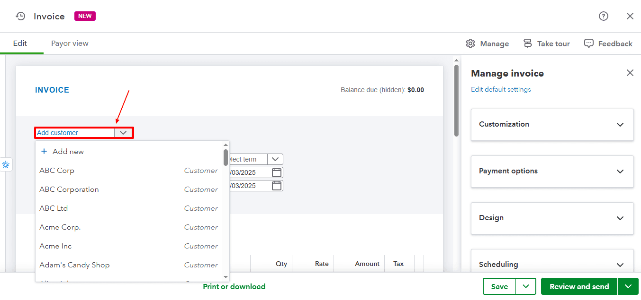Screen dimensions: 641x300
Task: Open the Select term dropdown
Action: 275,159
